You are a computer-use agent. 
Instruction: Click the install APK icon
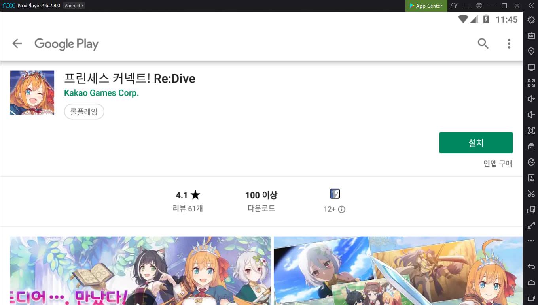(x=531, y=178)
